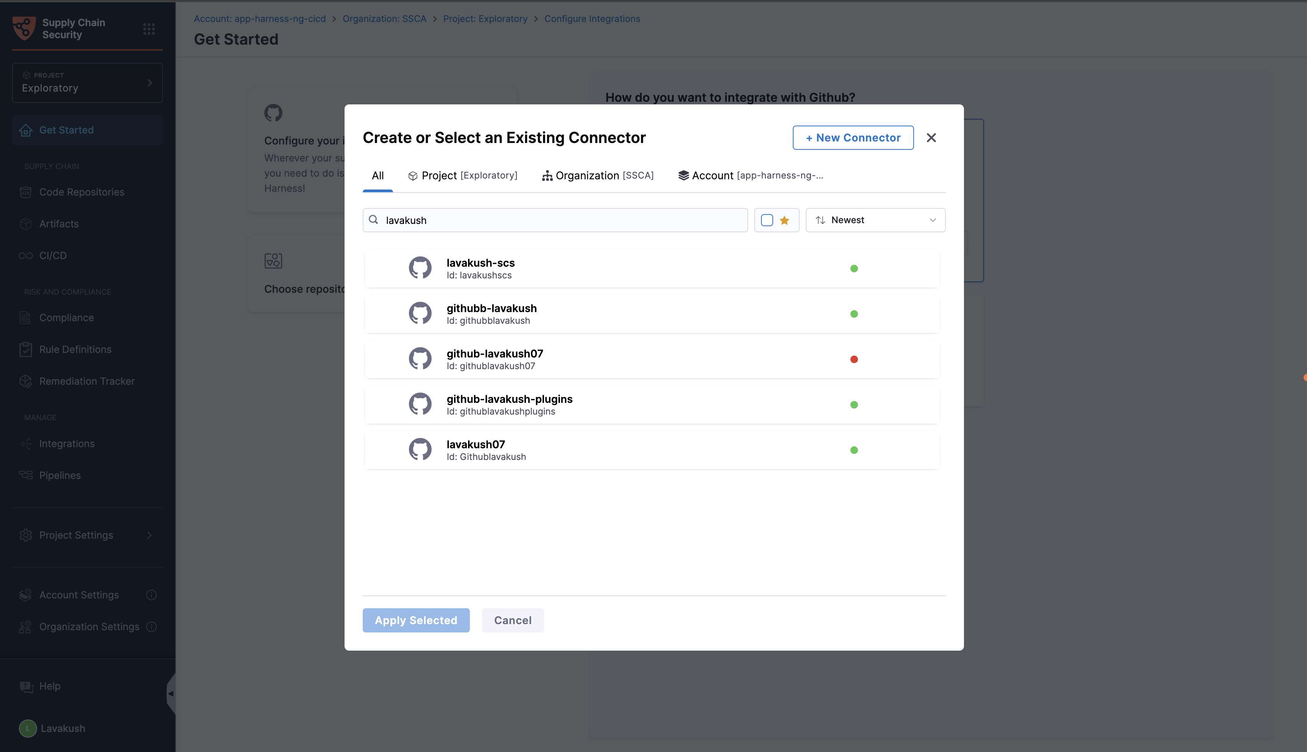This screenshot has height=752, width=1307.
Task: Open the Integrations sidebar icon
Action: point(26,444)
